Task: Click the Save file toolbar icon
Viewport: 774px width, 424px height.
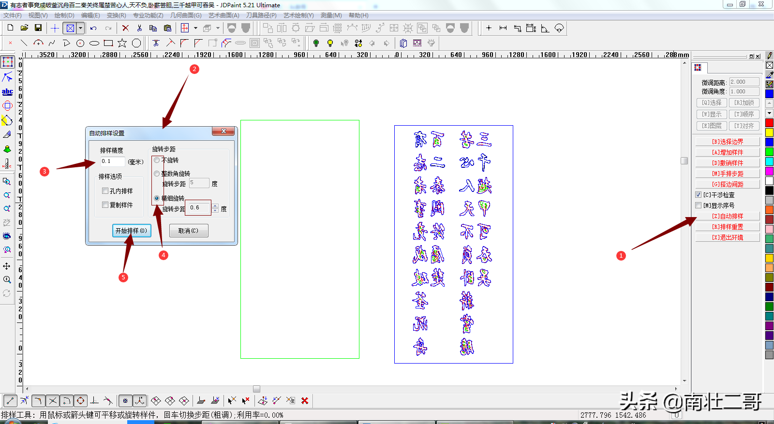Action: pos(38,28)
